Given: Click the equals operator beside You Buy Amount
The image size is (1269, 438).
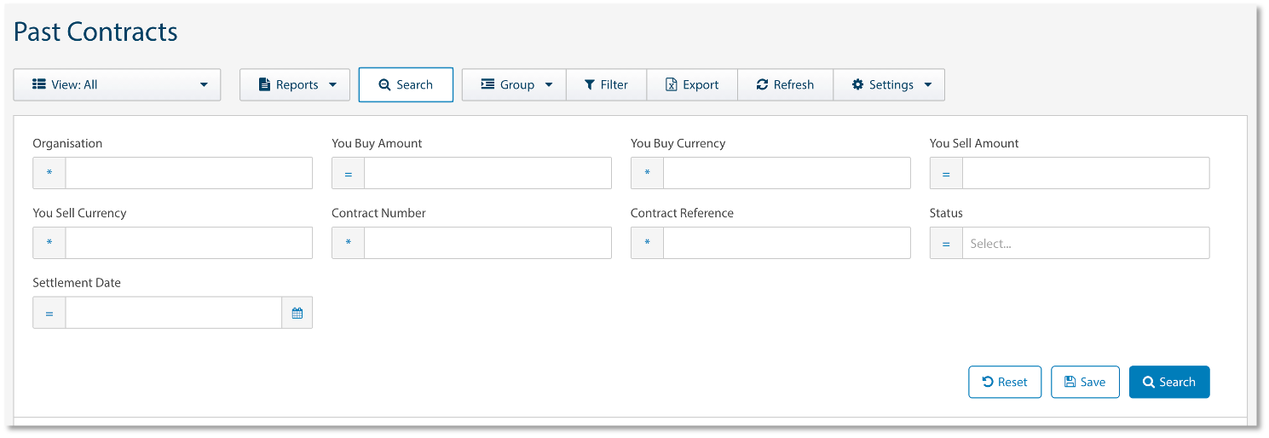Looking at the screenshot, I should (x=348, y=173).
